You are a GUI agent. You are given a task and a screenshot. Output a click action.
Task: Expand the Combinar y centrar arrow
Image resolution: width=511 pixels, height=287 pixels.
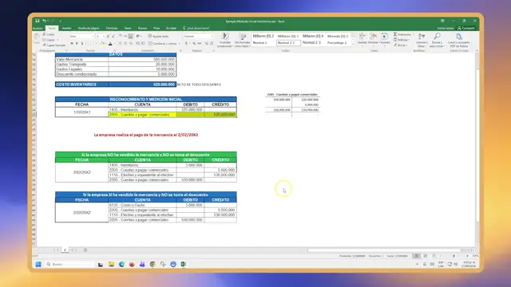tap(180, 43)
